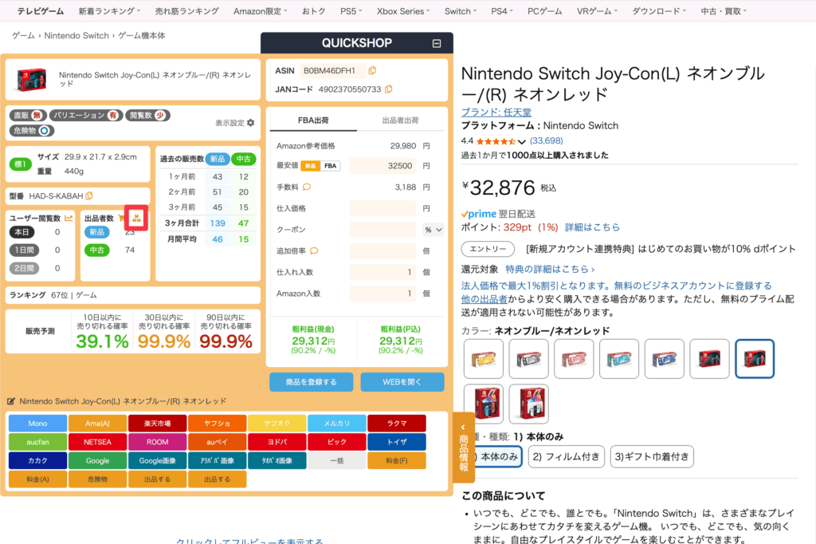The height and width of the screenshot is (544, 816).
Task: Select the yellow Switch Lite color thumbnail
Action: (484, 358)
